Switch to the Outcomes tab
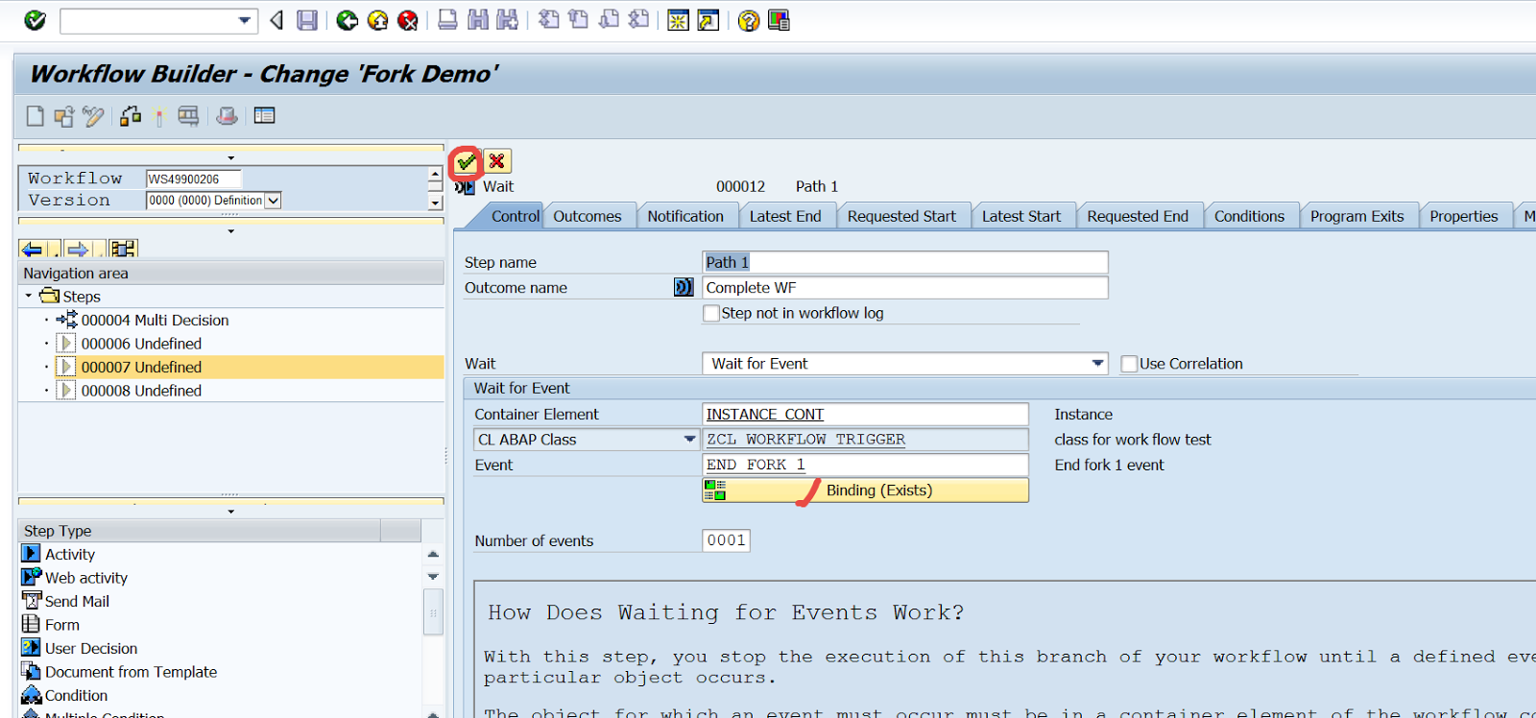Screen dimensions: 1536x718 click(587, 217)
